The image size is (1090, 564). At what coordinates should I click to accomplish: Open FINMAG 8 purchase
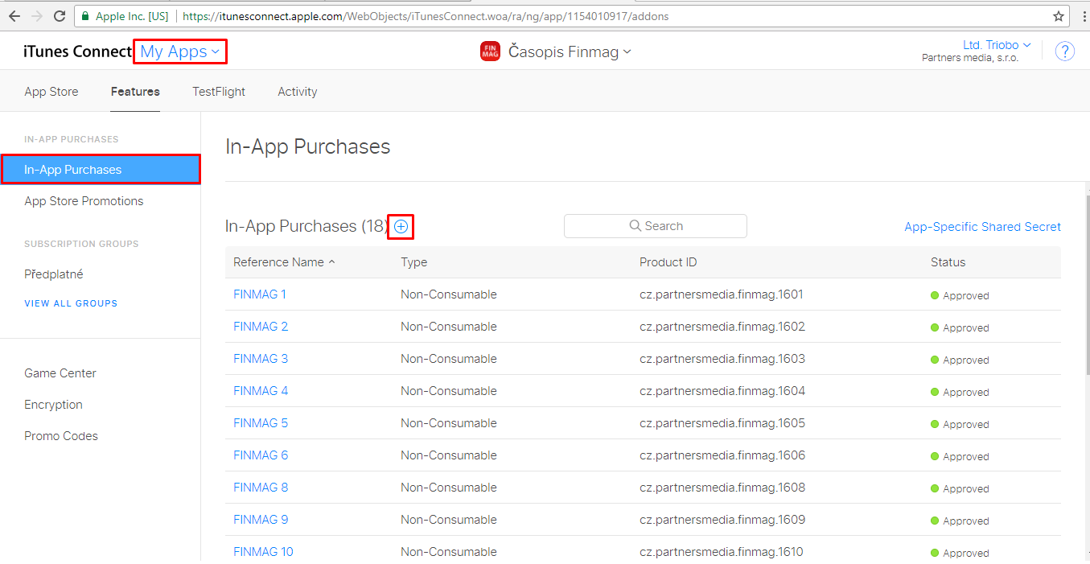[261, 488]
